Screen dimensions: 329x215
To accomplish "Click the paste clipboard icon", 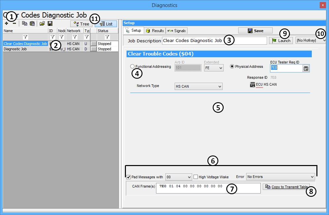I will click(x=32, y=23).
